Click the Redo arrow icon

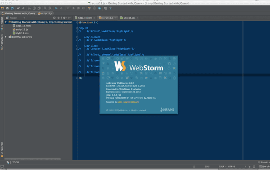pos(23,8)
